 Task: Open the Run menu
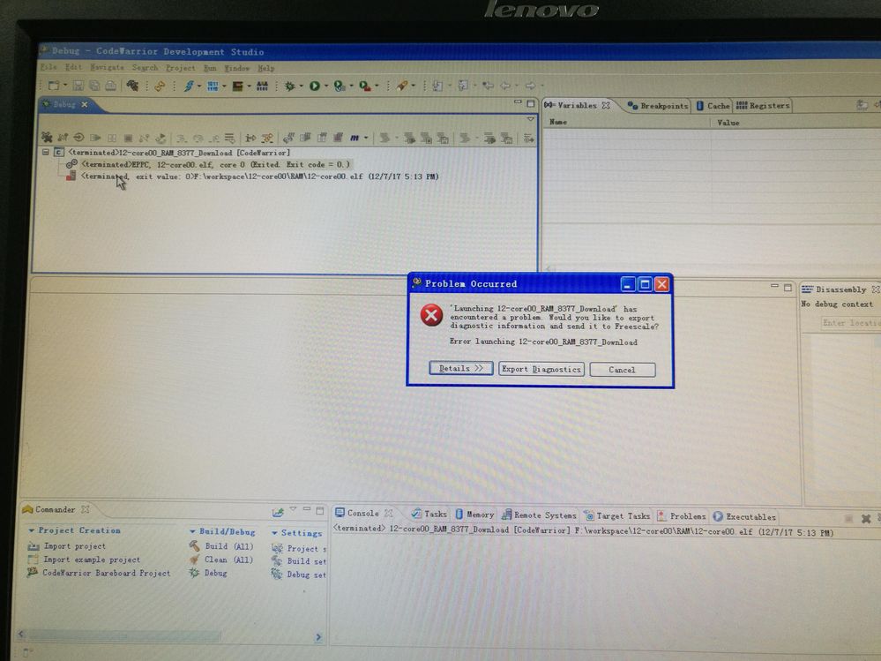tap(210, 68)
